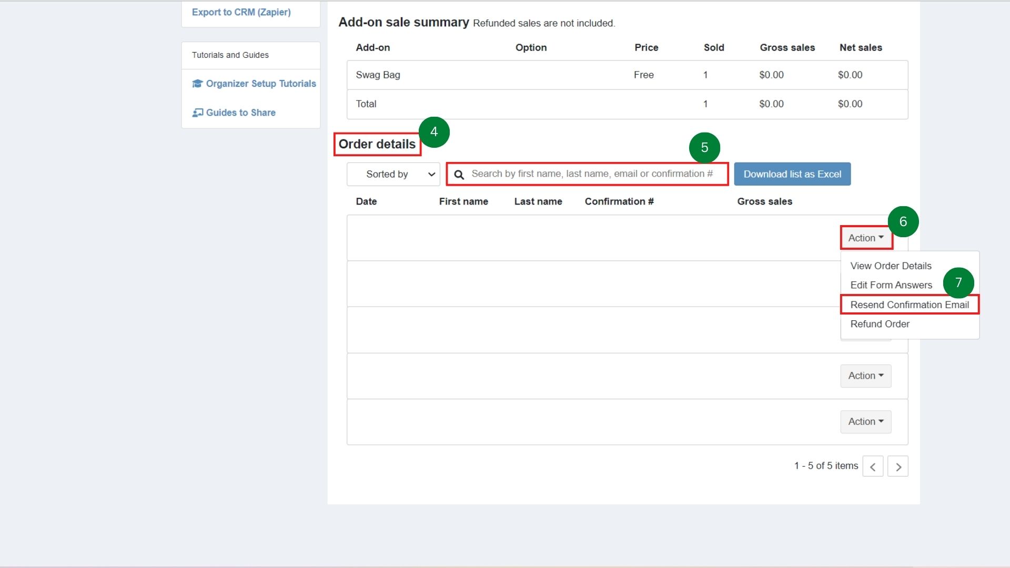Choose Refund Order from the Action menu
1010x568 pixels.
879,324
